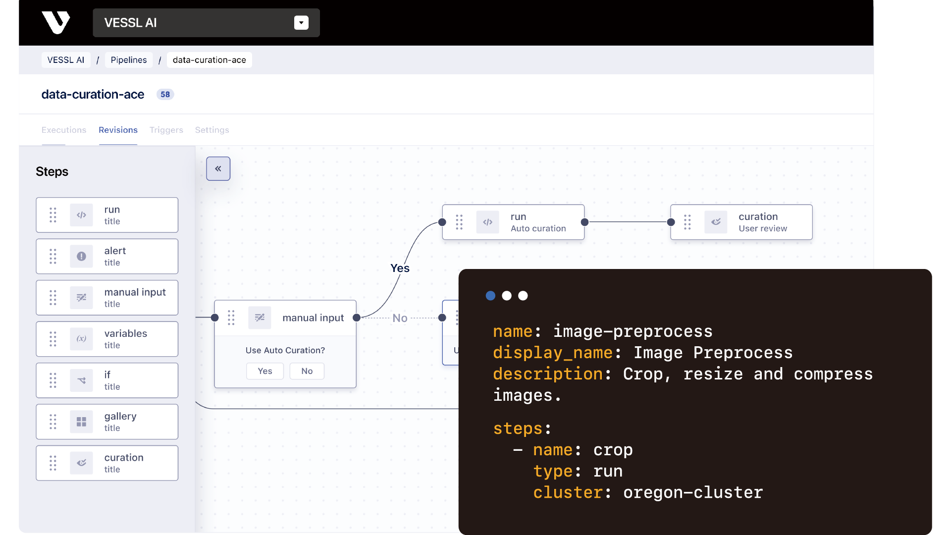
Task: Click the 'steps:' key in YAML
Action: coord(522,428)
